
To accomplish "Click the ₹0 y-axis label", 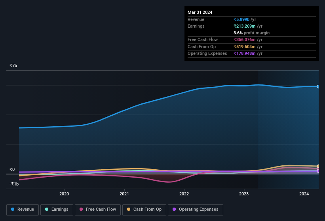I will (x=12, y=169).
